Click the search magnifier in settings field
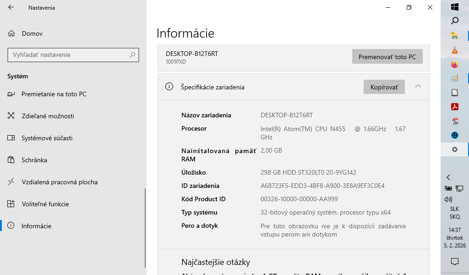The width and height of the screenshot is (469, 275). click(x=132, y=55)
